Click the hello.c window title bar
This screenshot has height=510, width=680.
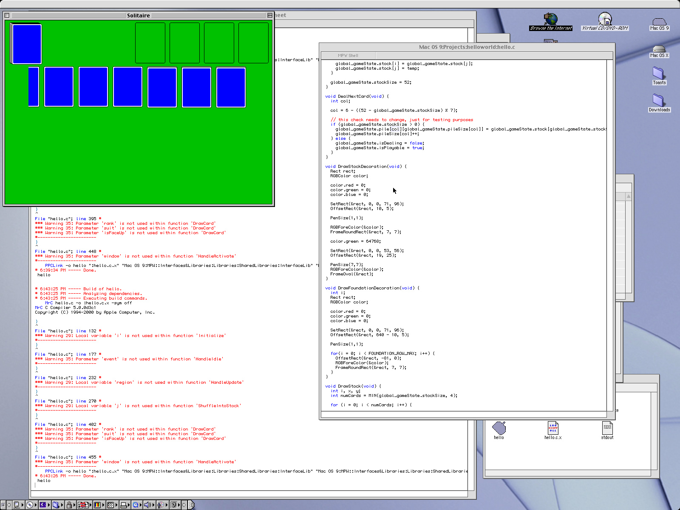(x=467, y=47)
